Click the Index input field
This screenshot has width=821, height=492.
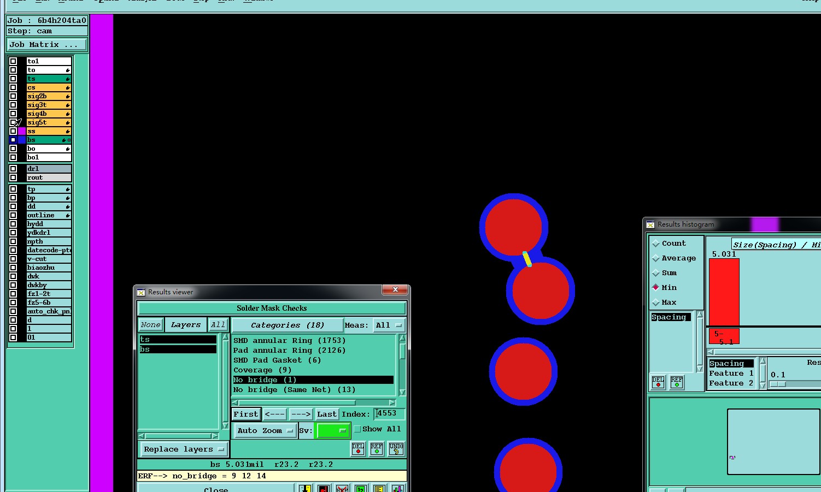(390, 413)
